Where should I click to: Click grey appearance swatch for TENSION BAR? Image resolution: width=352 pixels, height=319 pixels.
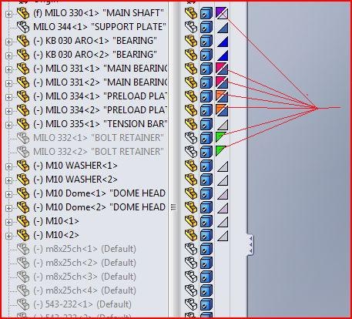[x=223, y=125]
